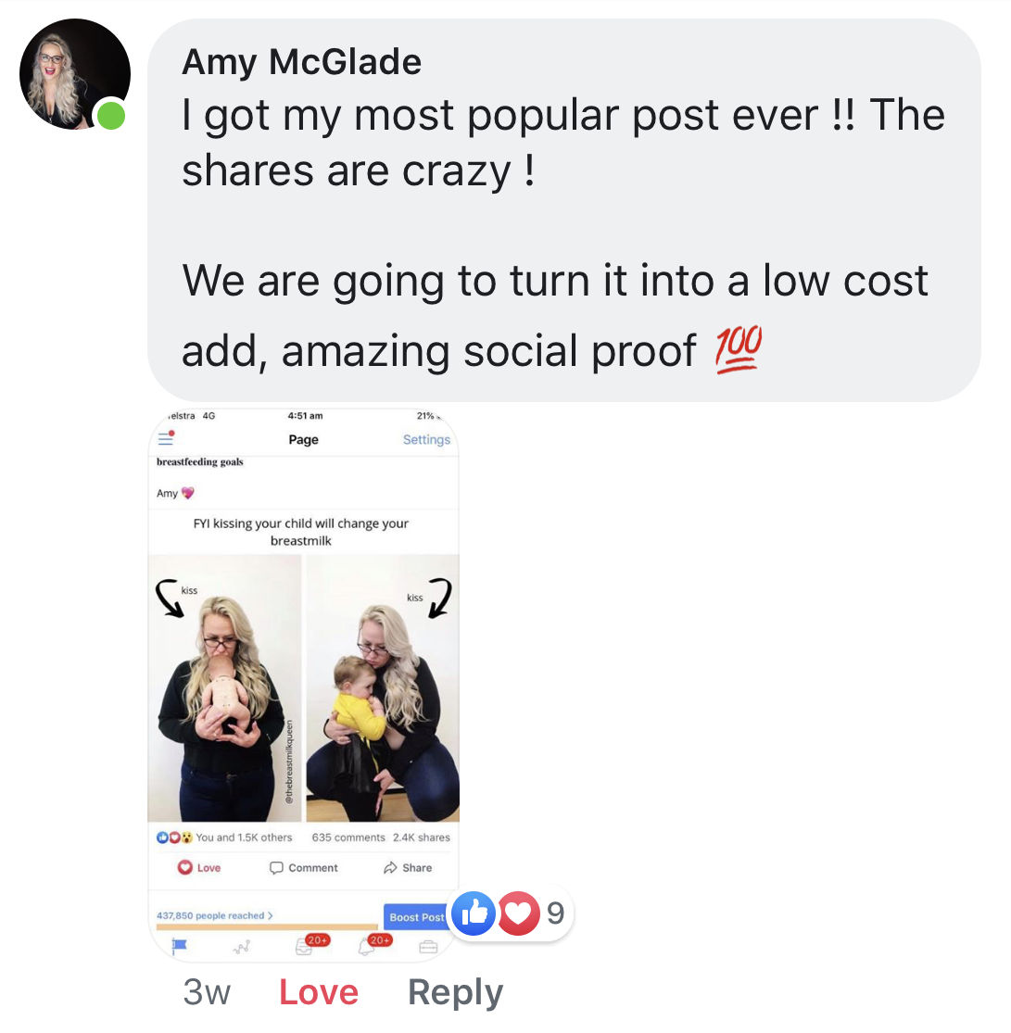Tap the Share arrow icon
1011x1033 pixels.
click(390, 868)
